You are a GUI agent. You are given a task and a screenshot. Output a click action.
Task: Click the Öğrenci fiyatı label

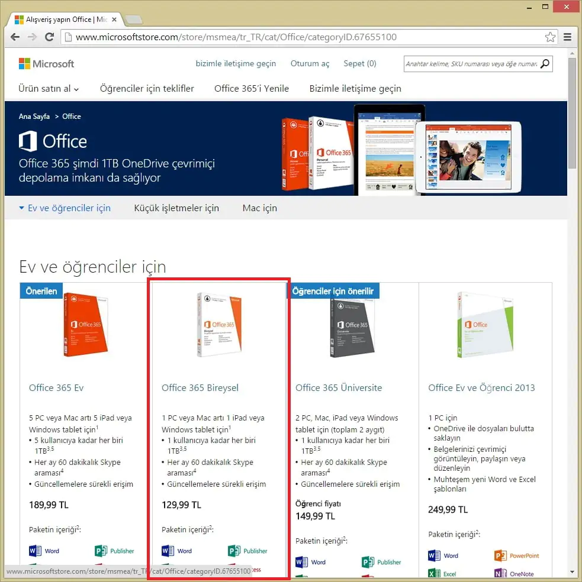coord(318,504)
